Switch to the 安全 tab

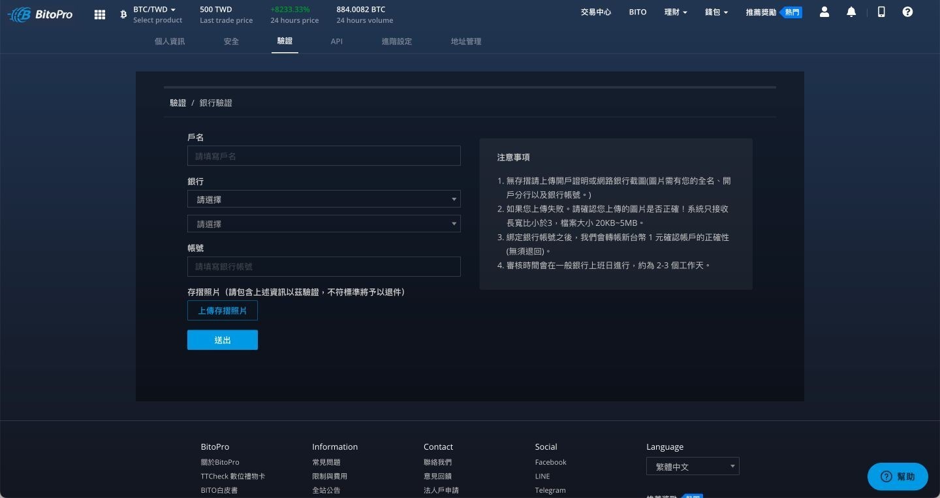tap(232, 41)
